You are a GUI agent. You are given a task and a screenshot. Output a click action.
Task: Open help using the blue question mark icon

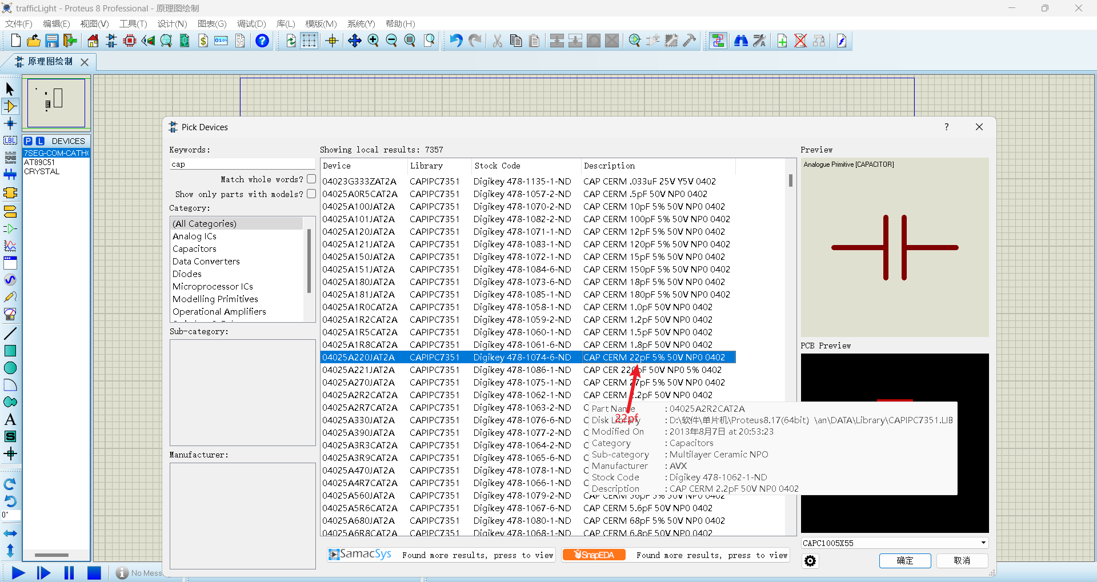coord(262,41)
